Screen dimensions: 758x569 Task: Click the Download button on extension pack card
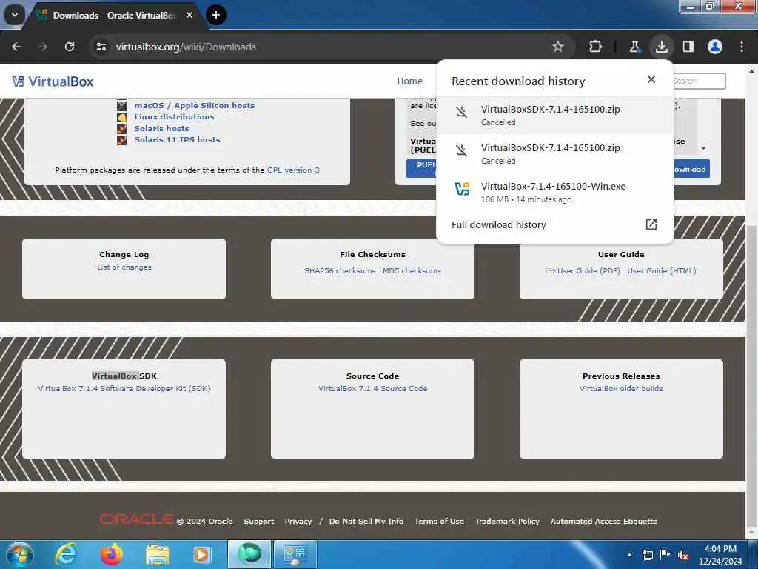[692, 169]
